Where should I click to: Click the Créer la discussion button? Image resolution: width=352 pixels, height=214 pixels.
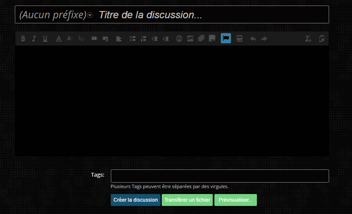click(x=135, y=200)
